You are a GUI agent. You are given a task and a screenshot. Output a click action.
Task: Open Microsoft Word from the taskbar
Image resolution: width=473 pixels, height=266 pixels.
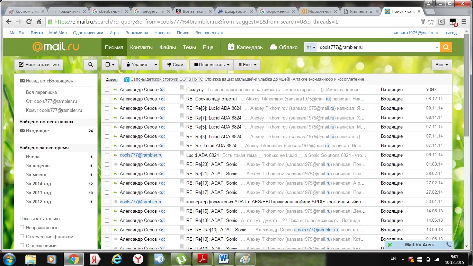(x=223, y=259)
